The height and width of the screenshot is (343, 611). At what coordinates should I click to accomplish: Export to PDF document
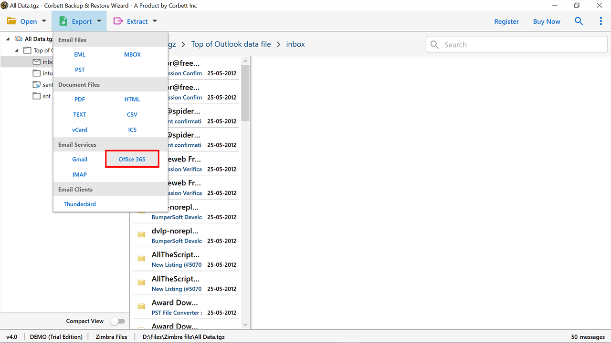pyautogui.click(x=80, y=99)
